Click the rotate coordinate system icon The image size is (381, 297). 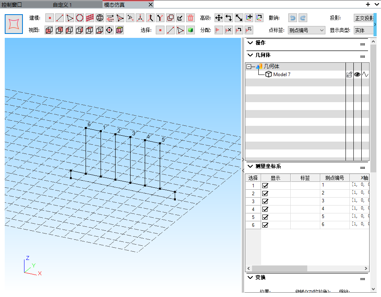[x=259, y=18]
